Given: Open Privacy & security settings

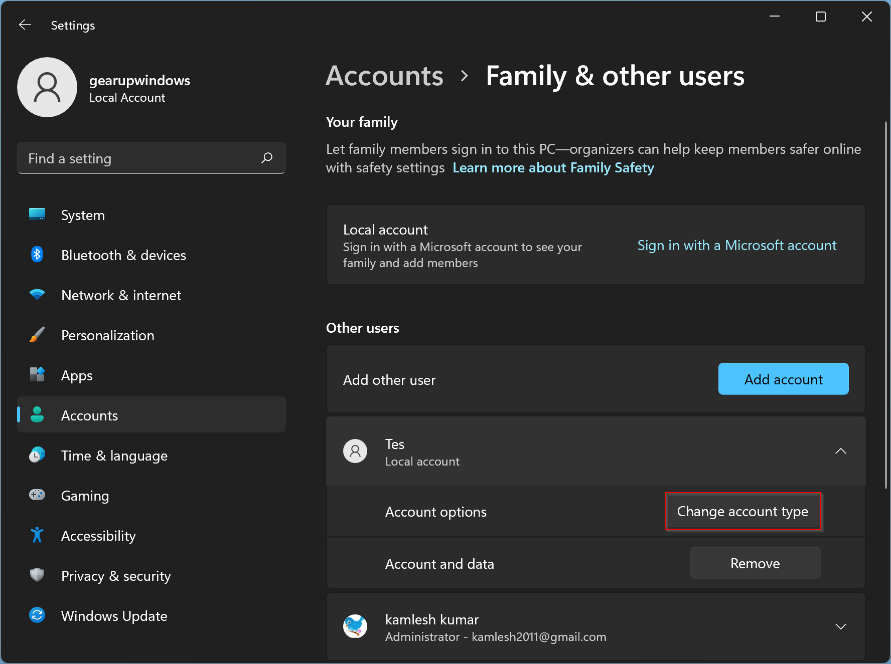Looking at the screenshot, I should coord(152,576).
